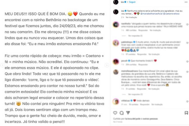Share the post via paper plane icon
The height and width of the screenshot is (126, 189).
click(x=128, y=113)
